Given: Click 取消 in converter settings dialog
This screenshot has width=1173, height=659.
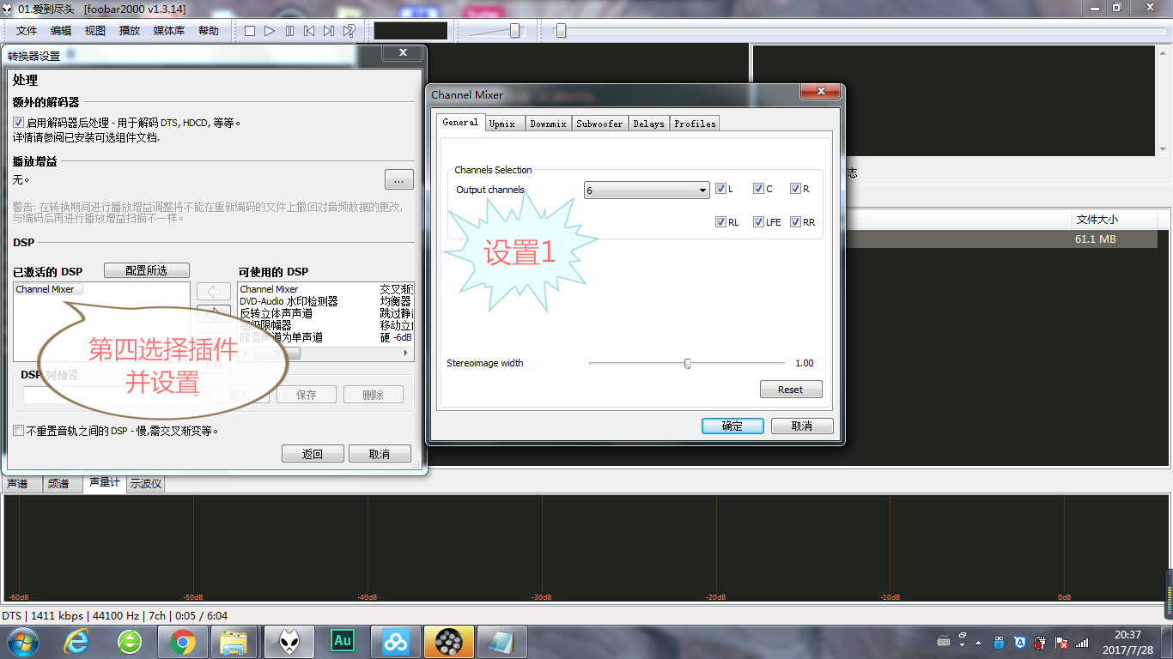Looking at the screenshot, I should click(380, 454).
